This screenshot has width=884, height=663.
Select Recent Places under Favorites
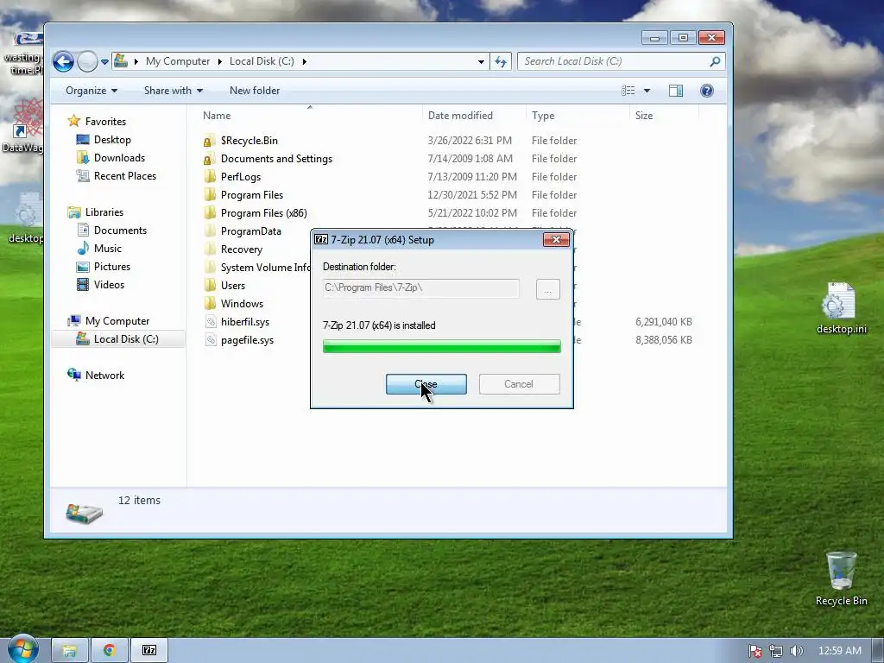125,176
